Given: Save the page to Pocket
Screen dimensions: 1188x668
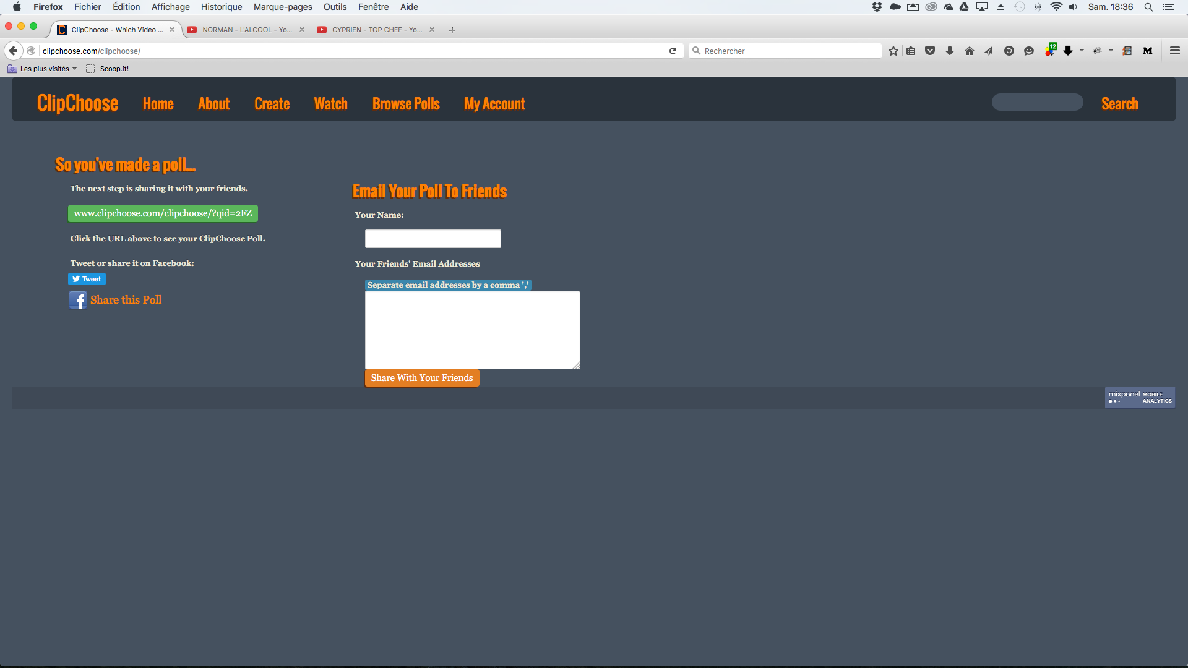Looking at the screenshot, I should click(930, 51).
